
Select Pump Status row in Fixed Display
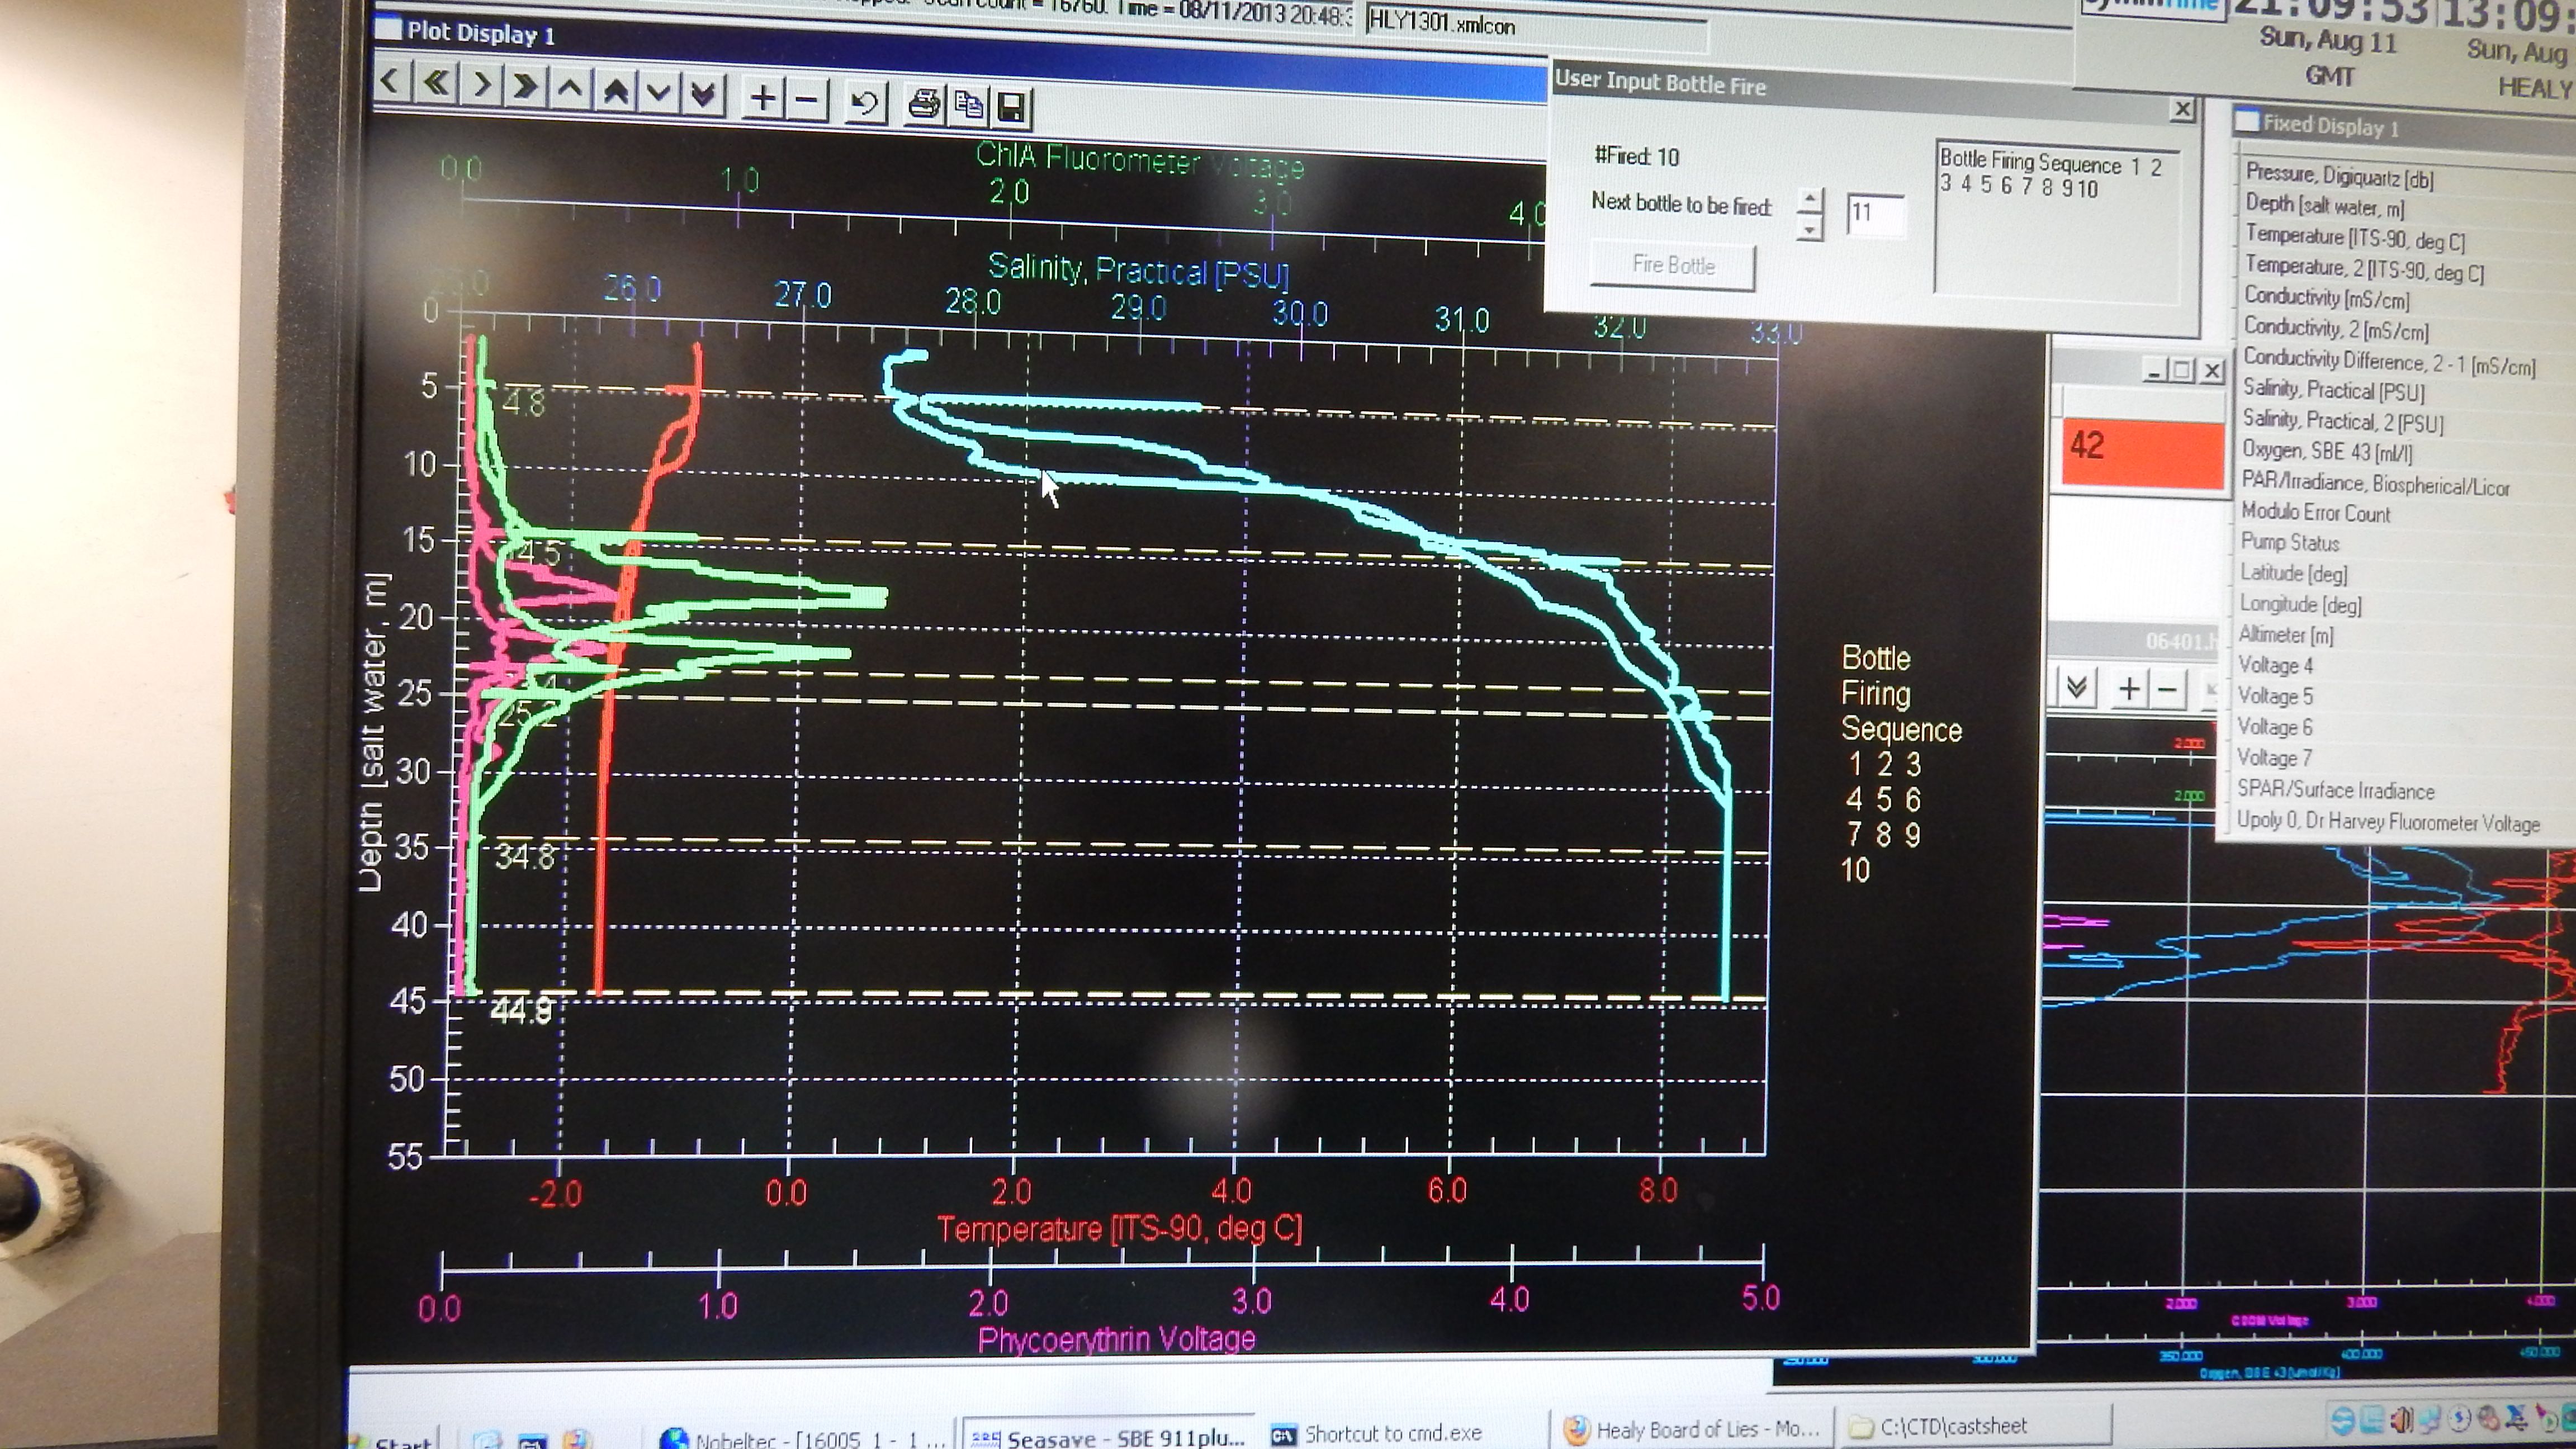(2289, 543)
